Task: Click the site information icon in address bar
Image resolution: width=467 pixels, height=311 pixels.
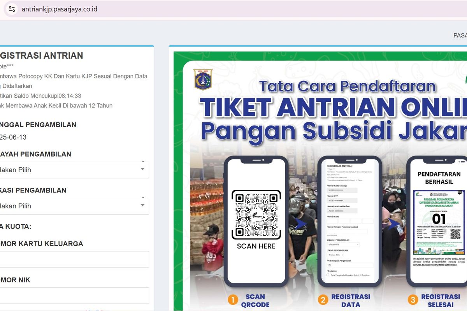Action: coord(12,9)
